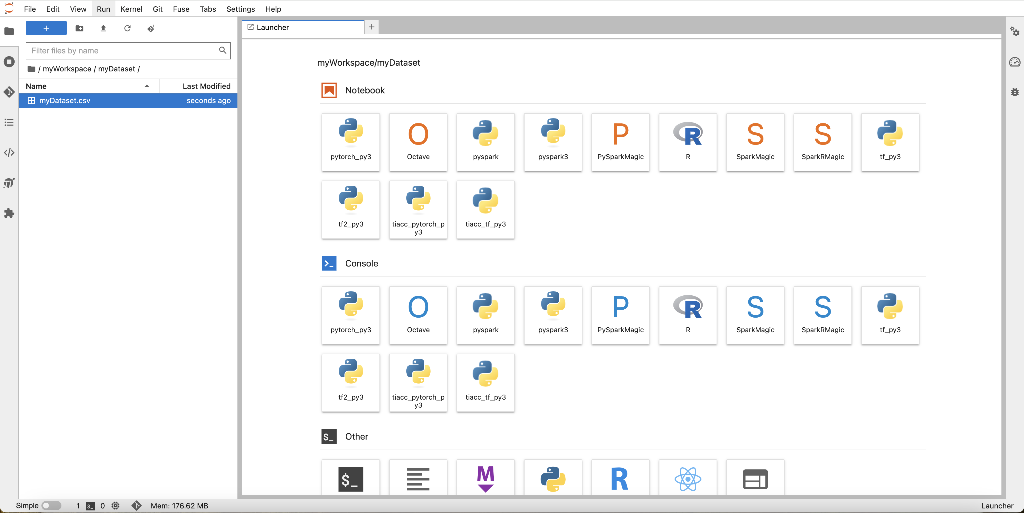Refresh the file browser listing
Image resolution: width=1024 pixels, height=513 pixels.
127,28
